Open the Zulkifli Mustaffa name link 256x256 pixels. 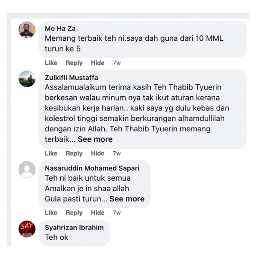click(71, 78)
